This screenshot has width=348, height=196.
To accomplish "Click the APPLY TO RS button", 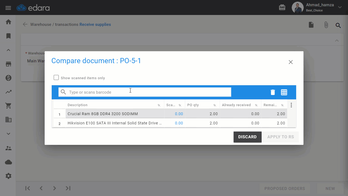I will pos(281,137).
